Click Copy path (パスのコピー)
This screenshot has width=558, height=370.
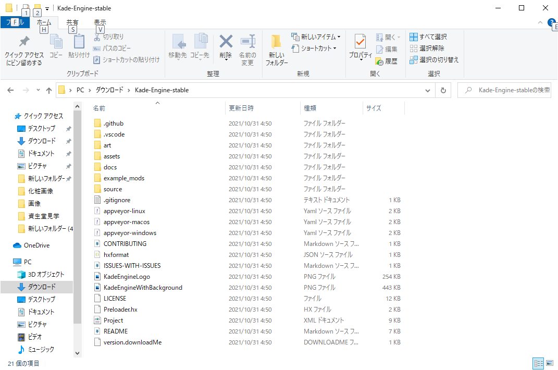coord(111,48)
